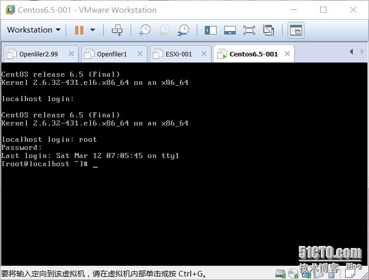Close the Centos6.5-001 tab
The width and height of the screenshot is (369, 280).
point(287,54)
